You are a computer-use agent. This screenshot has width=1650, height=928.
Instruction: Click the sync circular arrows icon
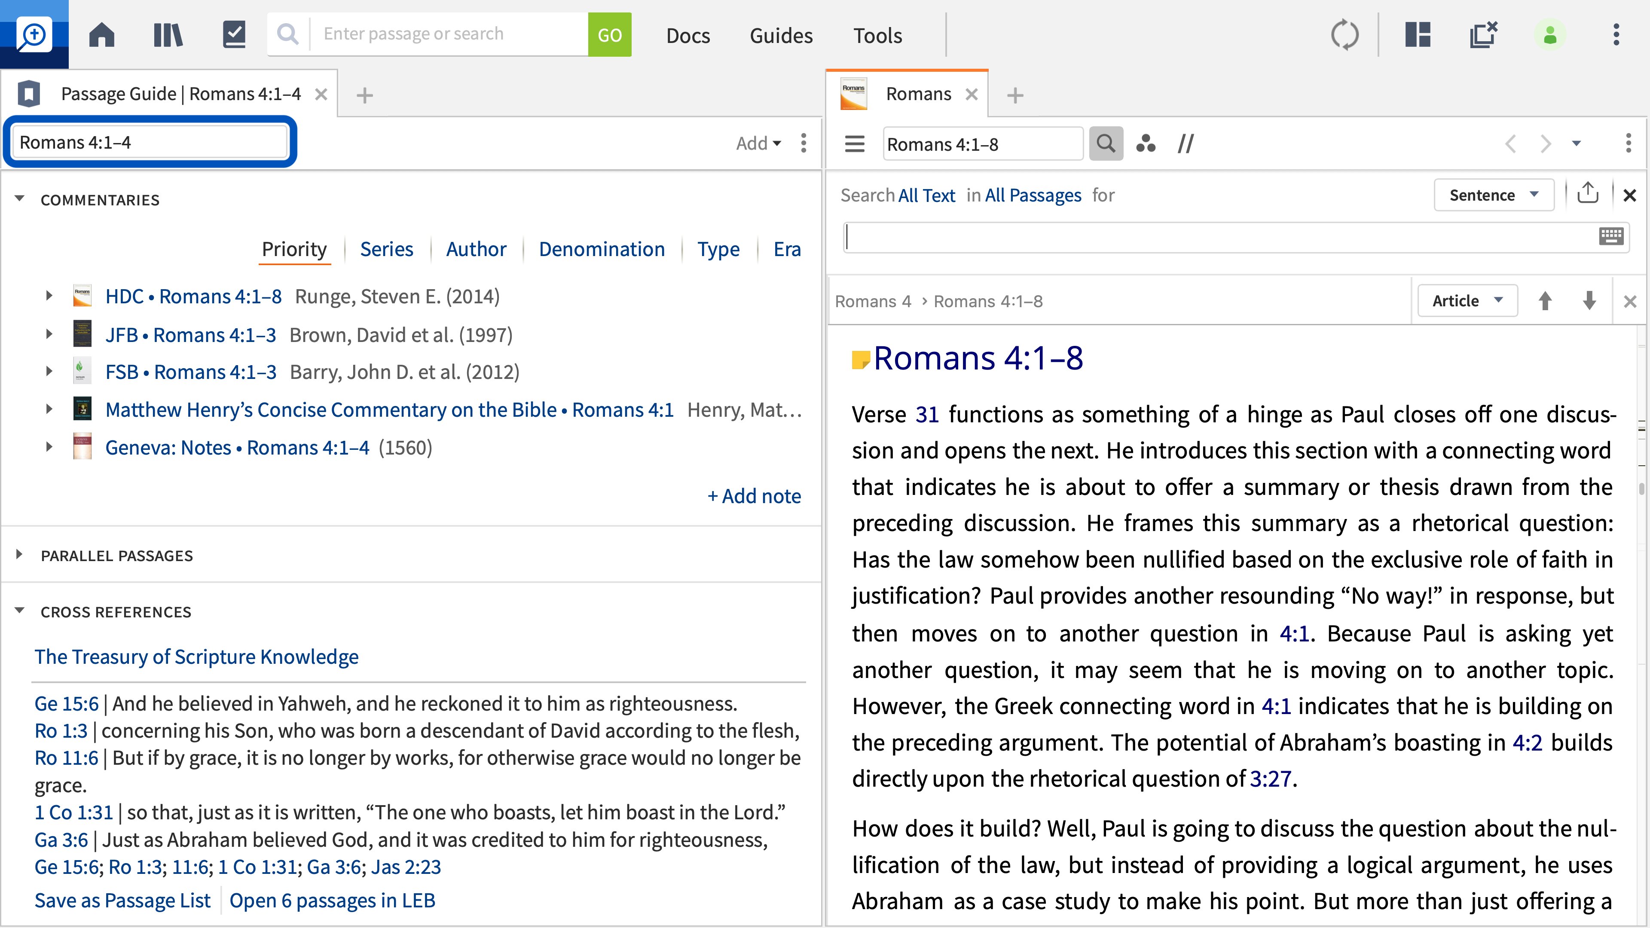pyautogui.click(x=1344, y=34)
